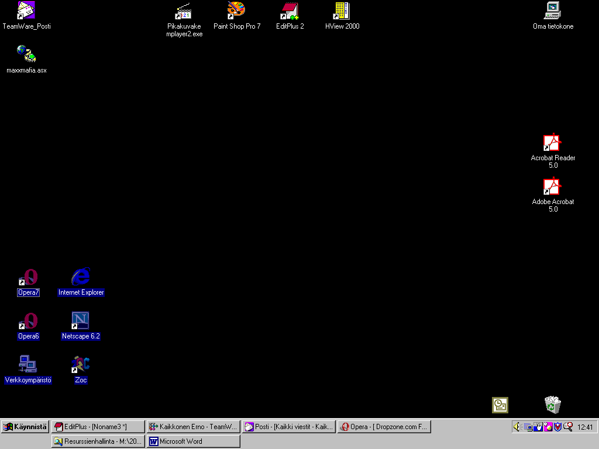Open the TeamWare_Posti desktop shortcut

[26, 11]
